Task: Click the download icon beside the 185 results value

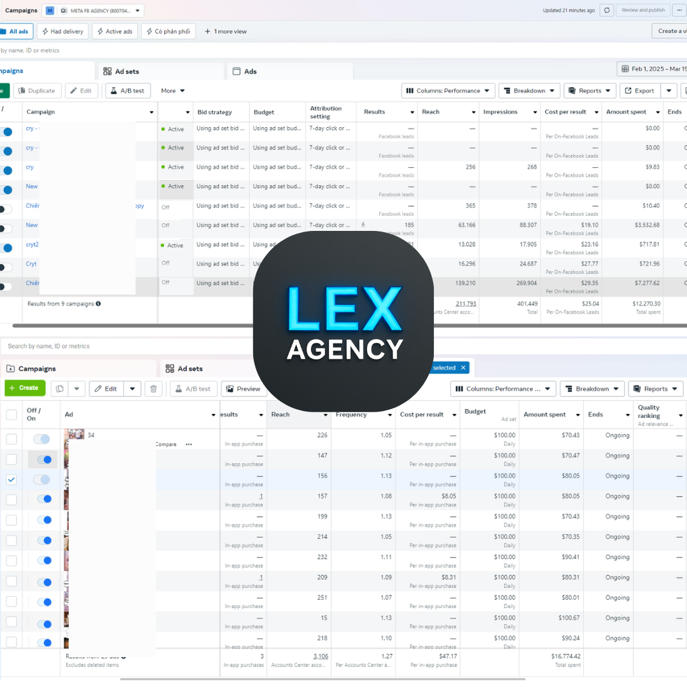Action: [363, 225]
